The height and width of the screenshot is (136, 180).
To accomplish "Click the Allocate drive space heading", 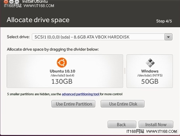I will [38, 20].
